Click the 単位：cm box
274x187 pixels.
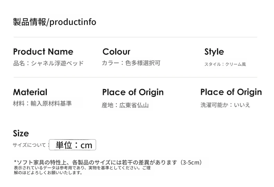(x=72, y=145)
